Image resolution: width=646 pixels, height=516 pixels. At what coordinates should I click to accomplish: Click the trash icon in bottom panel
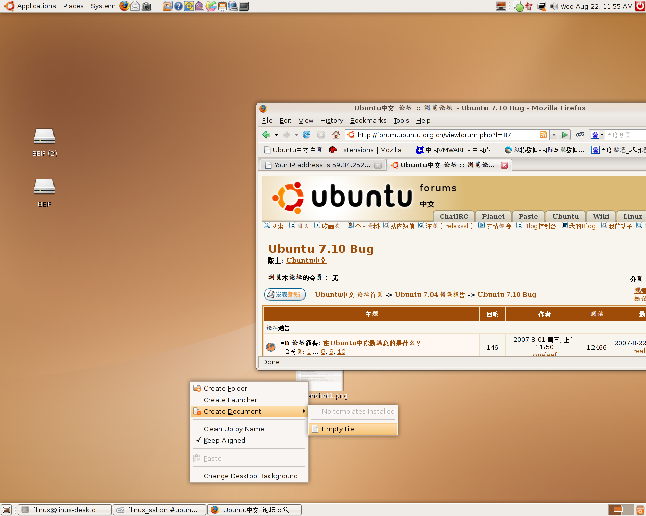tap(640, 510)
